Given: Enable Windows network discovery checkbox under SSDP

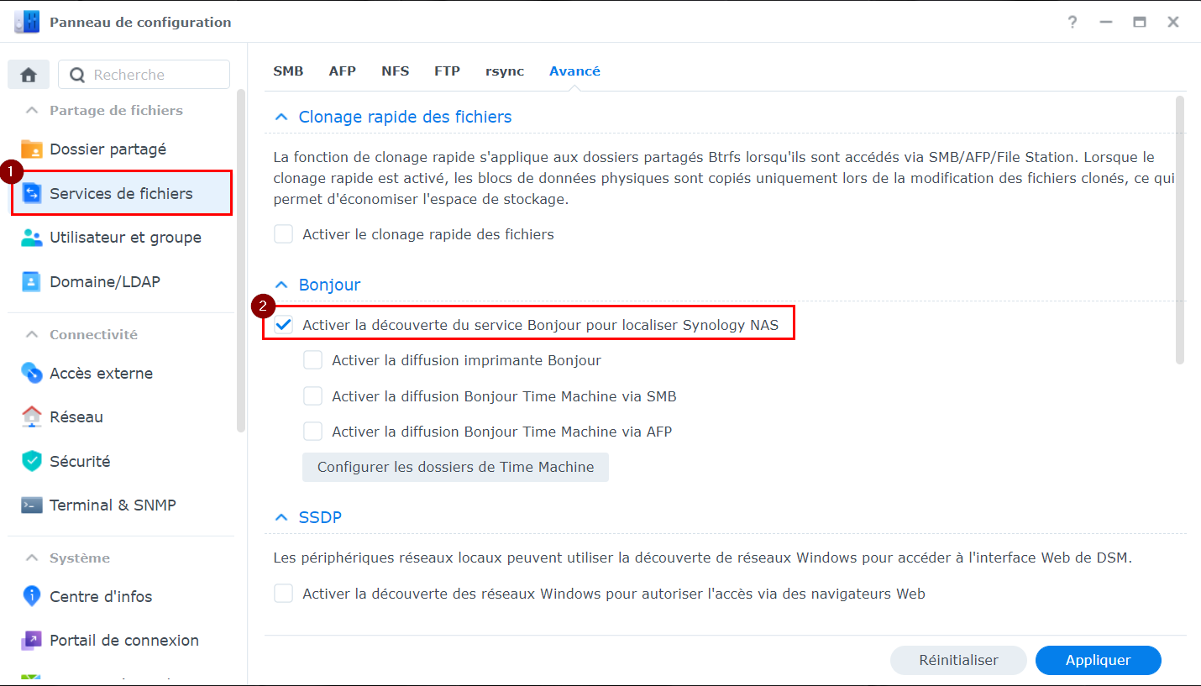Looking at the screenshot, I should [x=284, y=594].
